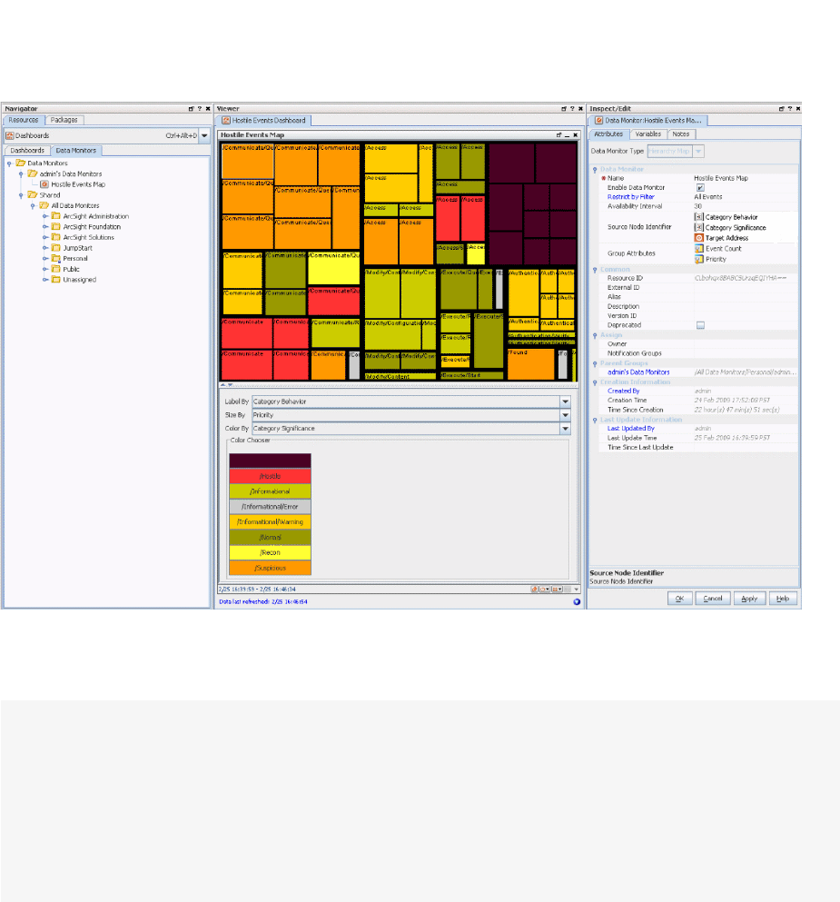This screenshot has height=902, width=840.
Task: Click the Hostile Events Dashboard tab icon
Action: click(x=226, y=121)
